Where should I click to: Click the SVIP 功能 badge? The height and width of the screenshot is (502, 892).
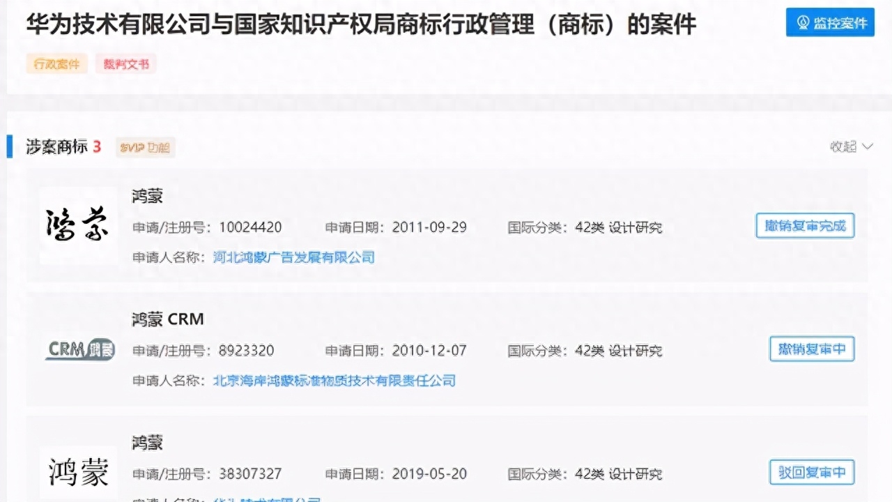coord(145,147)
